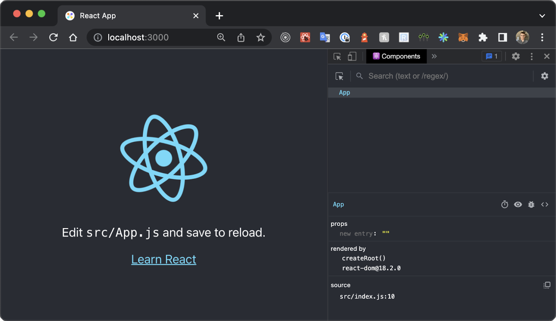Select the Components tab
Screen dimensions: 556x321
click(x=396, y=57)
